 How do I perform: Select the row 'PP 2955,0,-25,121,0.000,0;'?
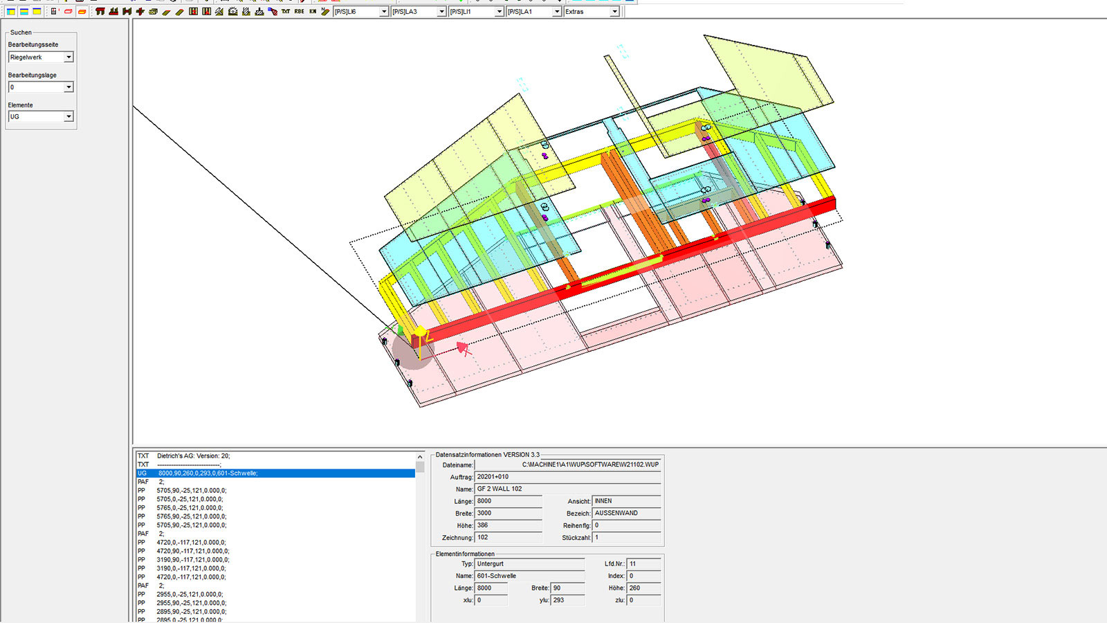275,595
